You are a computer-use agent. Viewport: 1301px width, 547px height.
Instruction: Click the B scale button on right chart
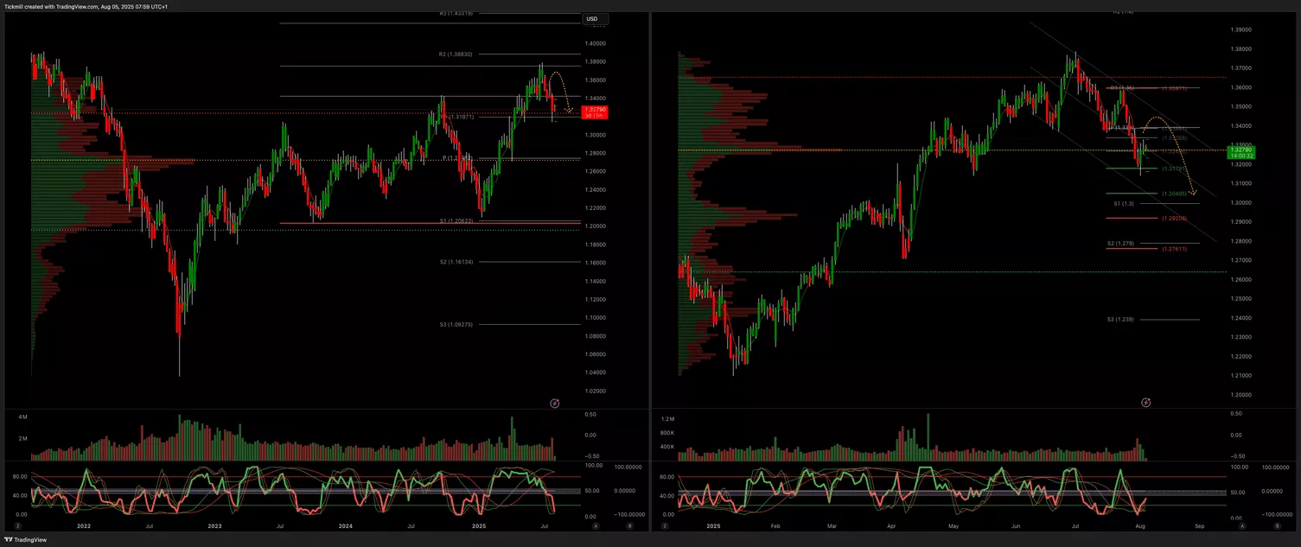[1276, 525]
